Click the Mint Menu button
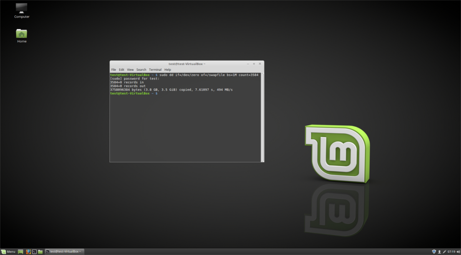Viewport: 461px width, 255px height. [8, 252]
